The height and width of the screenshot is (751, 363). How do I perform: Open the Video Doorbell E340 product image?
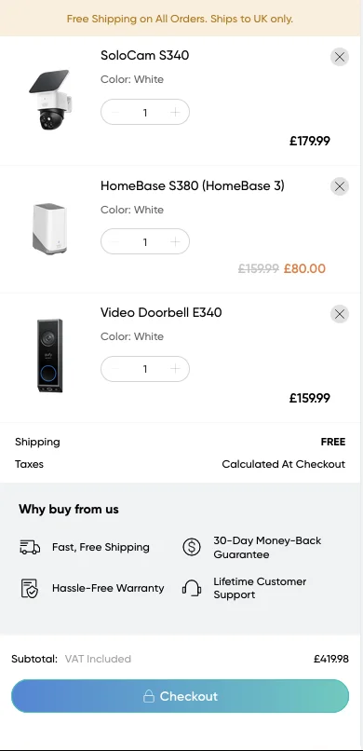pos(49,355)
